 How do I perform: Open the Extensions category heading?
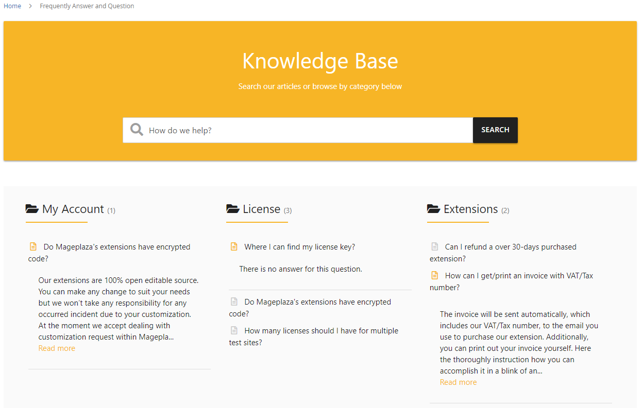[470, 209]
